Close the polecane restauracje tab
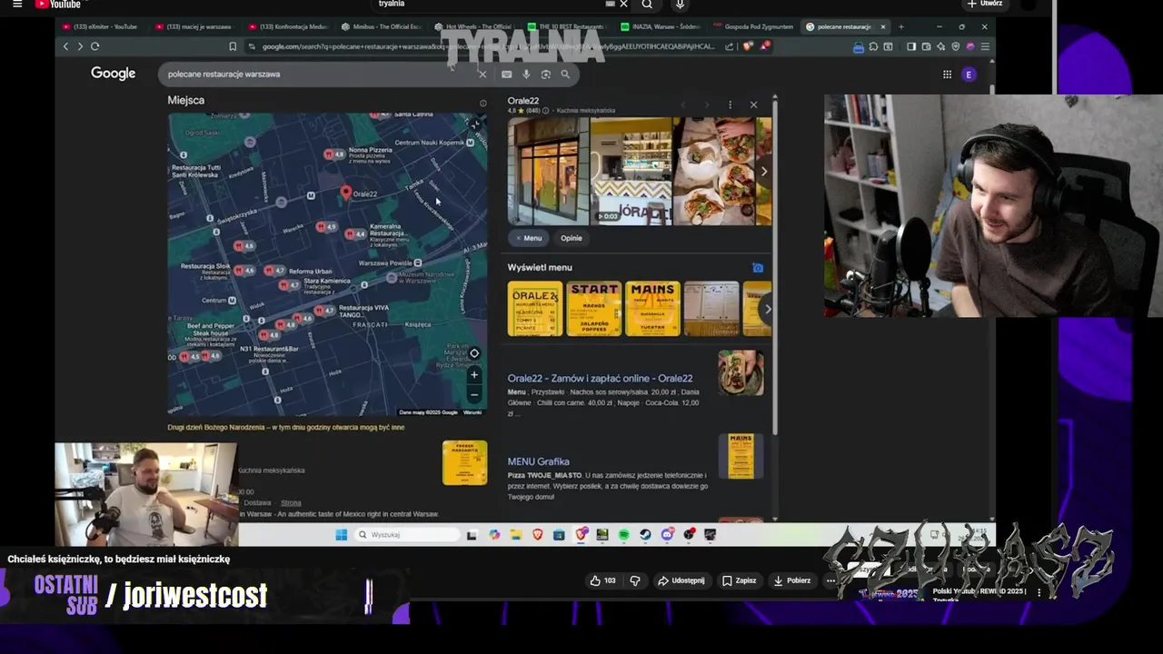 (x=882, y=27)
